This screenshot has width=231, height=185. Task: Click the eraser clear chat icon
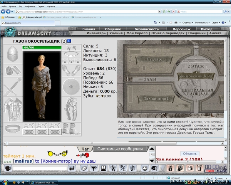click(x=84, y=168)
